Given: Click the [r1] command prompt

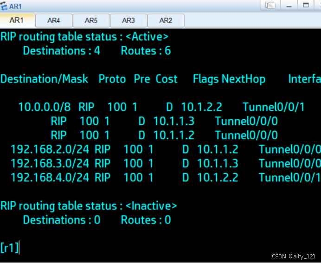Looking at the screenshot, I should coord(10,248).
